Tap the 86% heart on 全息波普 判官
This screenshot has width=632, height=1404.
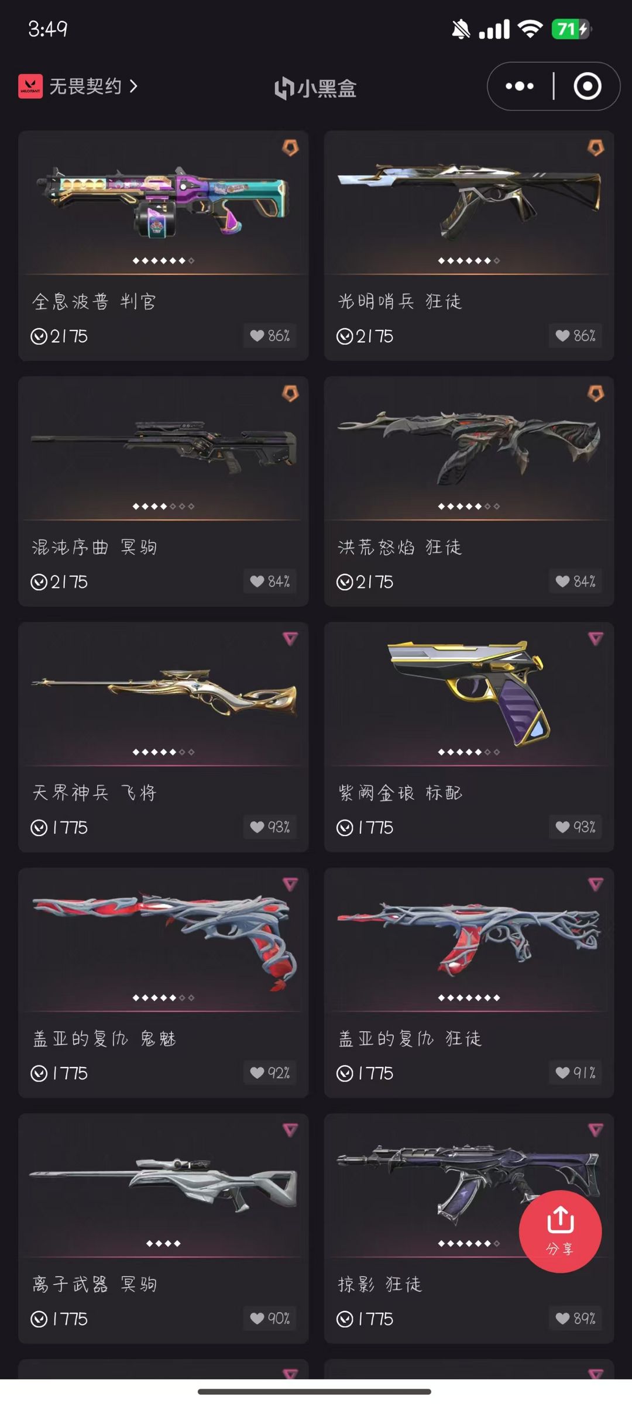pyautogui.click(x=270, y=336)
